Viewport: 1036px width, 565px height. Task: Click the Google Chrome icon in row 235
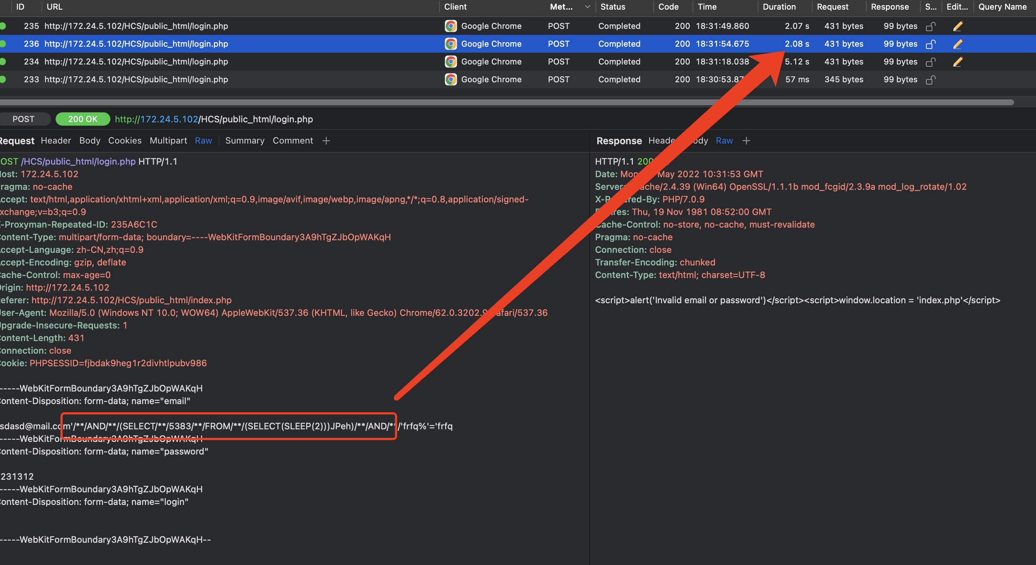[x=451, y=26]
